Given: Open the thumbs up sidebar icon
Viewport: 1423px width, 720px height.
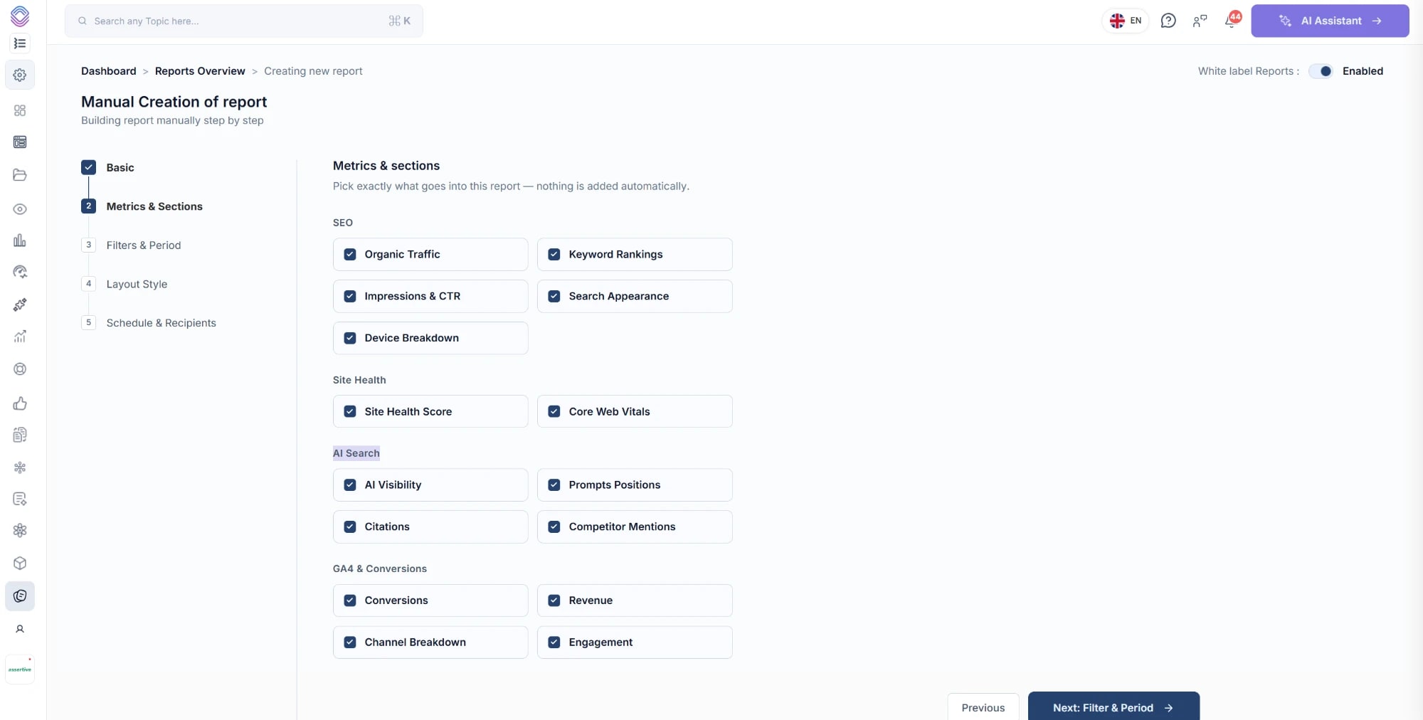Looking at the screenshot, I should pos(20,403).
